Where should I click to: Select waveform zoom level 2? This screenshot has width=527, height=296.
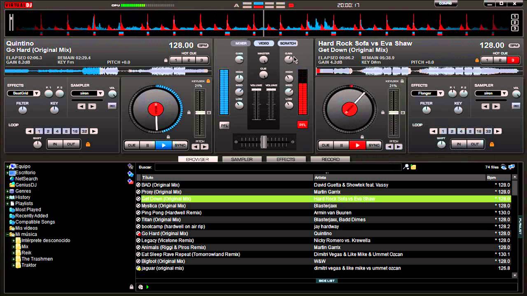click(515, 23)
